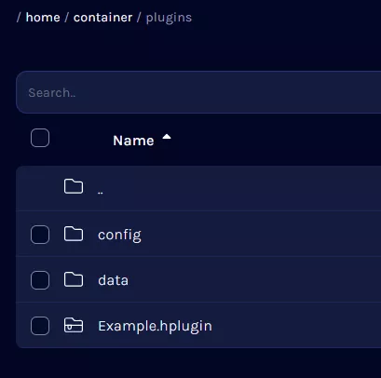
Task: Click the plugins breadcrumb entry
Action: click(x=169, y=18)
